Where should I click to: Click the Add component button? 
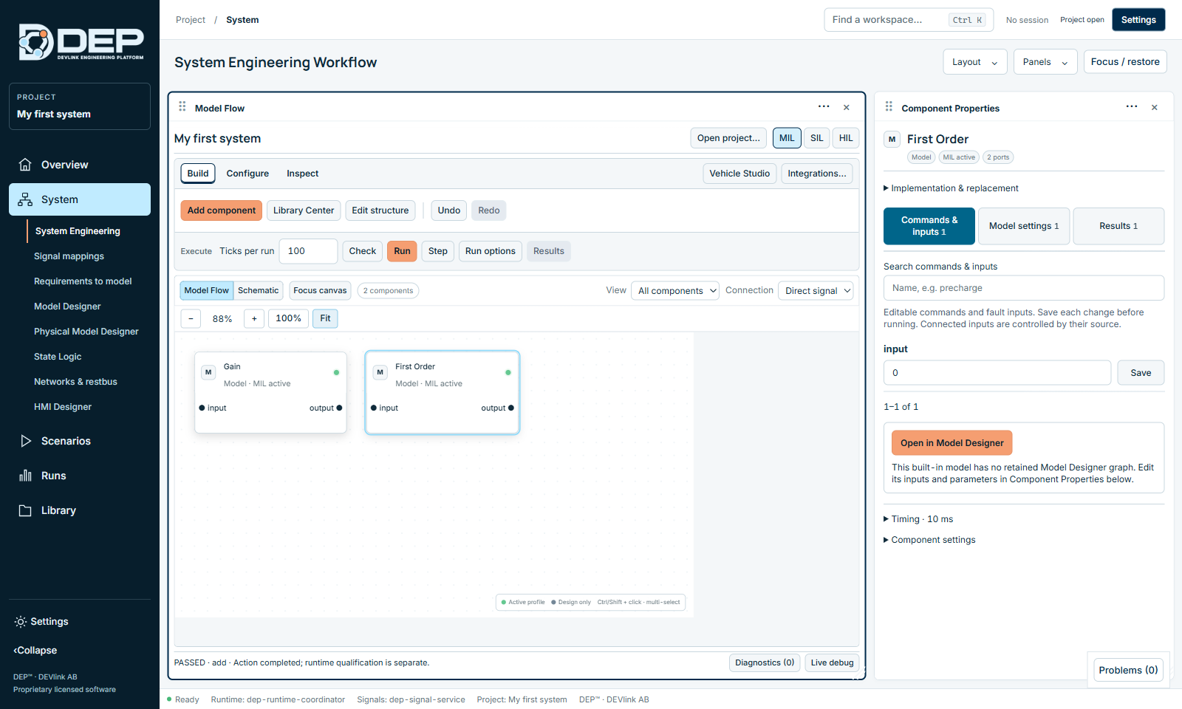(x=222, y=210)
